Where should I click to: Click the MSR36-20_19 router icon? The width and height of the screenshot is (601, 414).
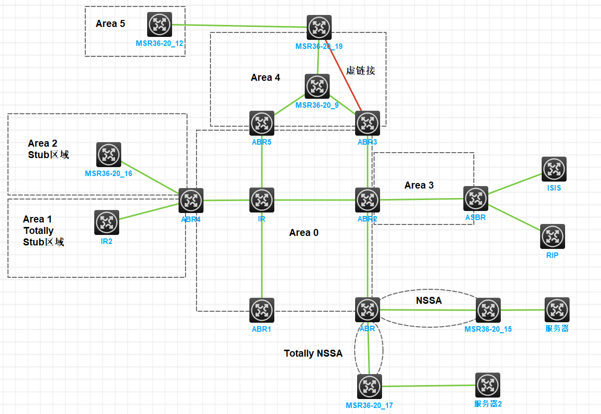point(319,27)
